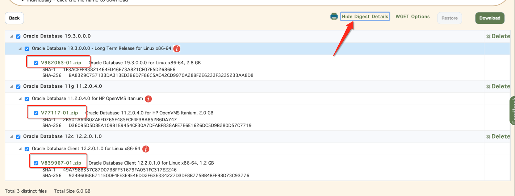Uncheck V839967-01.zip checkbox
Screen dimensions: 515x196
click(36, 163)
